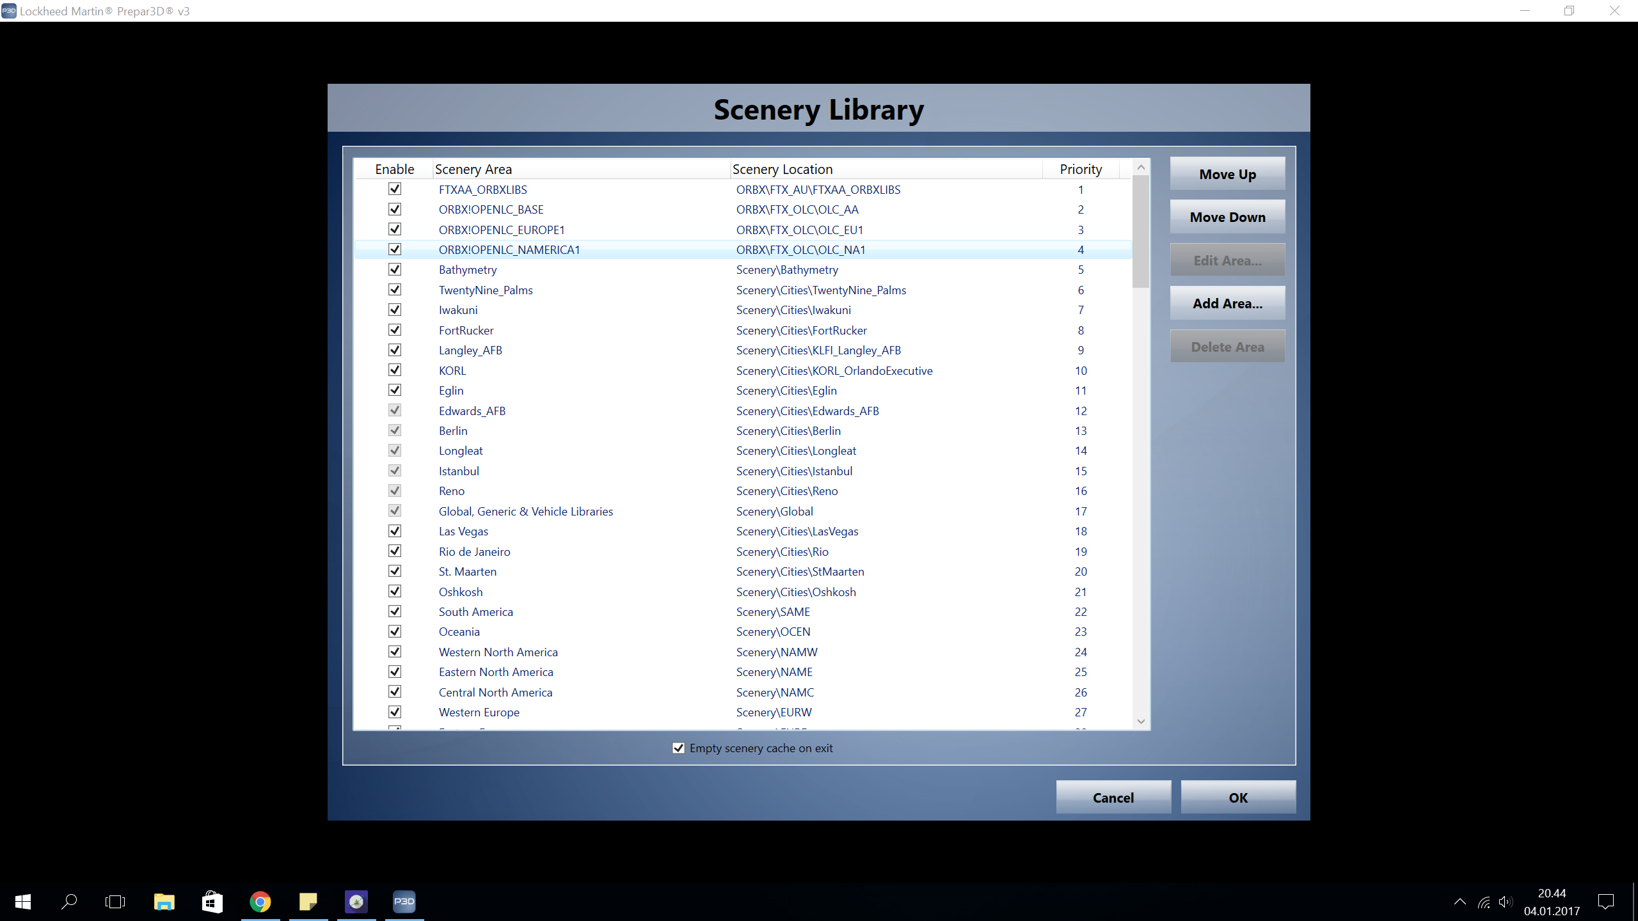The width and height of the screenshot is (1638, 921).
Task: Confirm changes with the OK button
Action: (1238, 798)
